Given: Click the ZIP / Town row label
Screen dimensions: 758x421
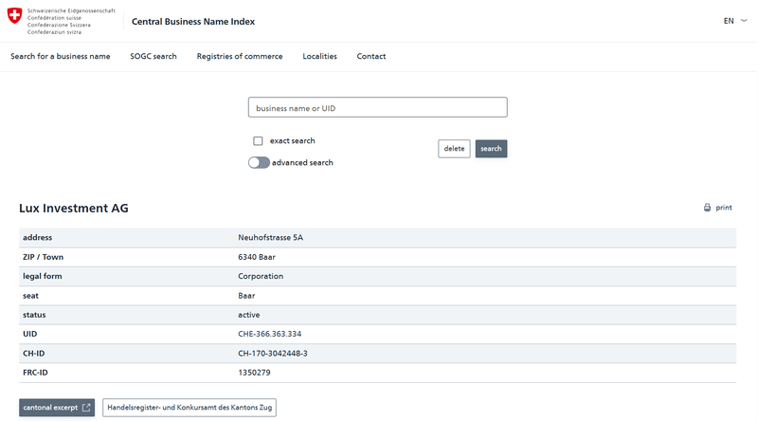Looking at the screenshot, I should [43, 257].
